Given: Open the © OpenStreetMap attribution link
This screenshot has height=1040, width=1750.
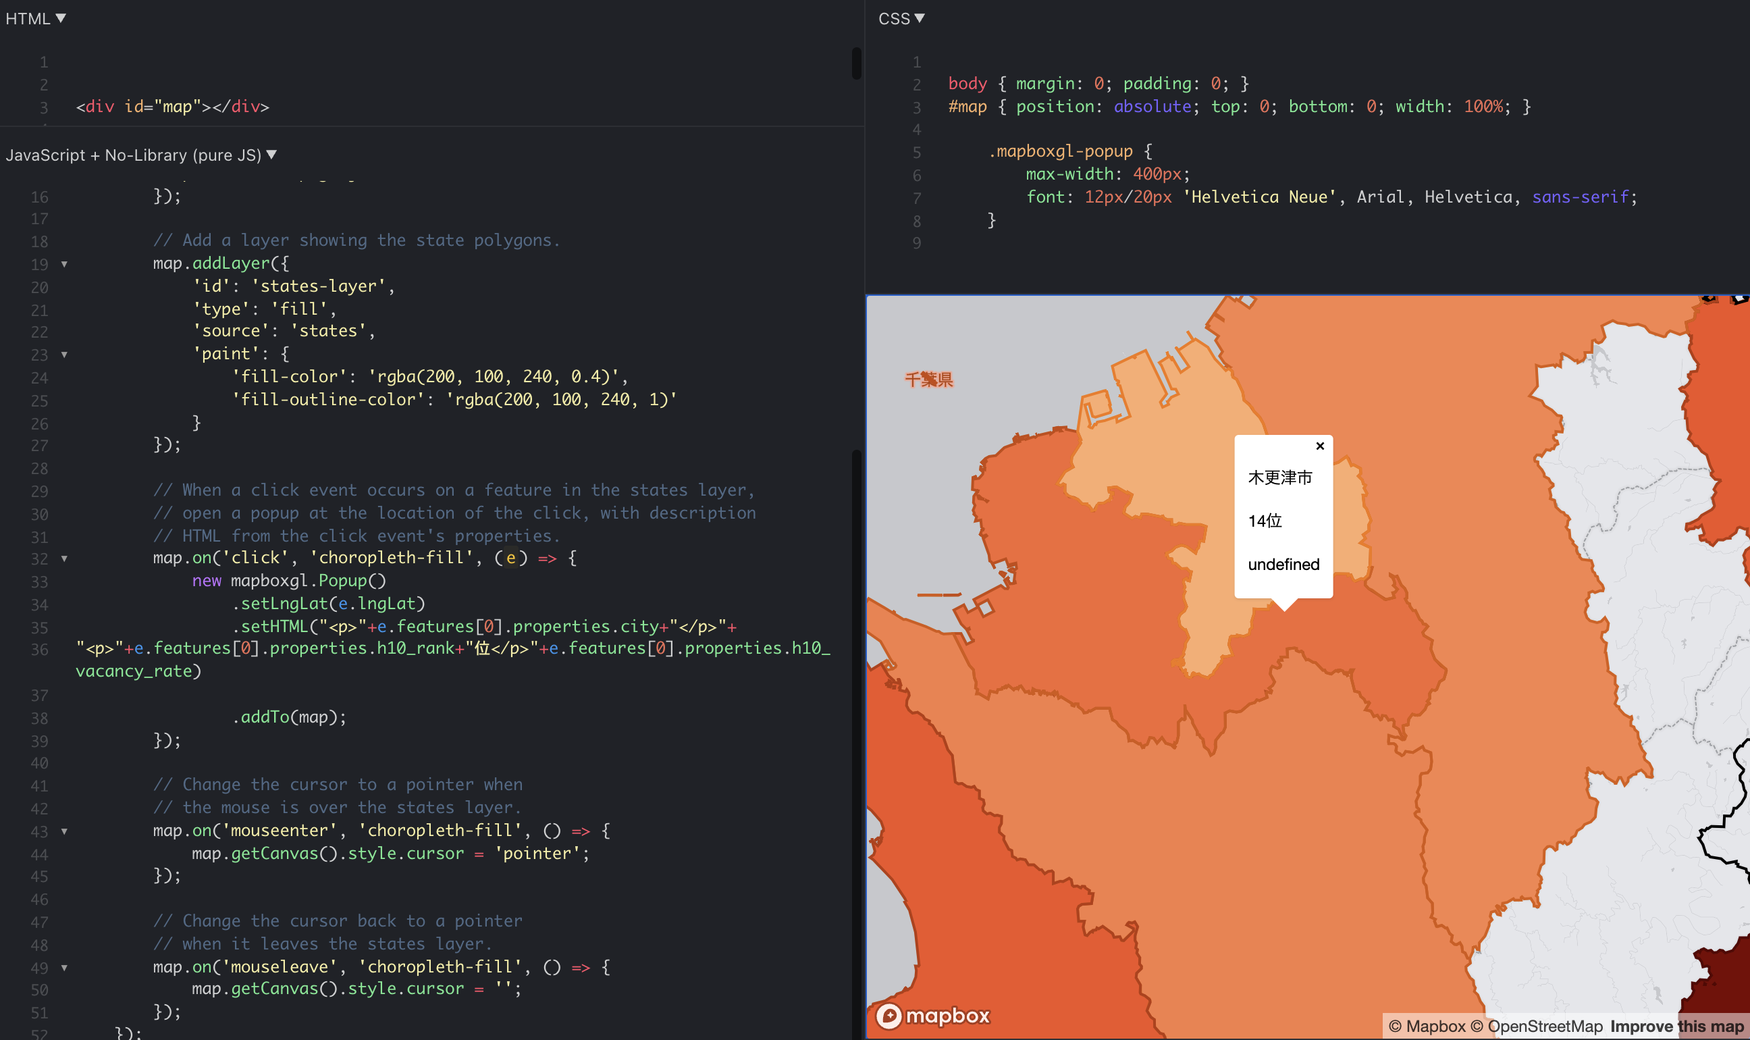Looking at the screenshot, I should pos(1537,1026).
